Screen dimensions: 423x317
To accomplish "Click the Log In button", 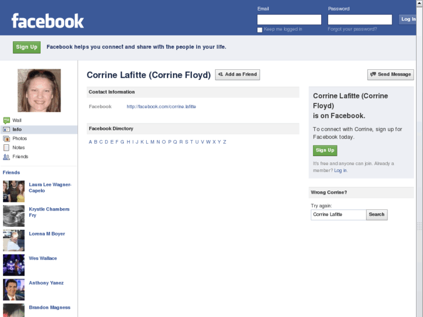I will [x=407, y=19].
